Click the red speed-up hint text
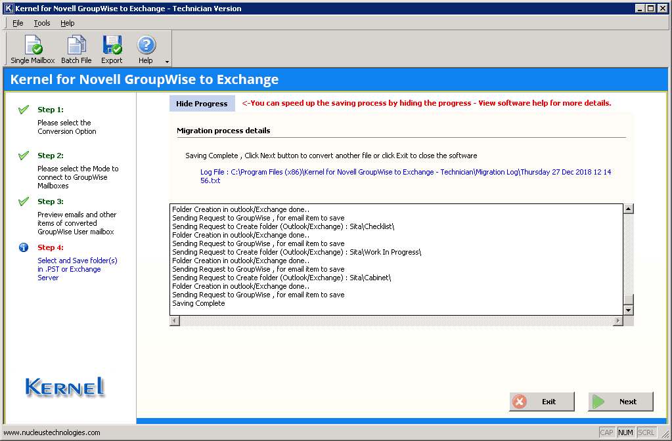Screen dimensions: 672x441 pyautogui.click(x=426, y=103)
